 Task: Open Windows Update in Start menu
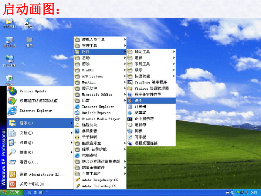40,91
